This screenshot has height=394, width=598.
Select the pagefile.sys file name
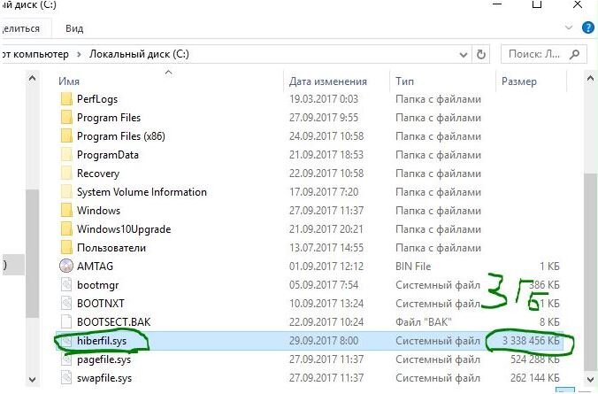point(103,359)
